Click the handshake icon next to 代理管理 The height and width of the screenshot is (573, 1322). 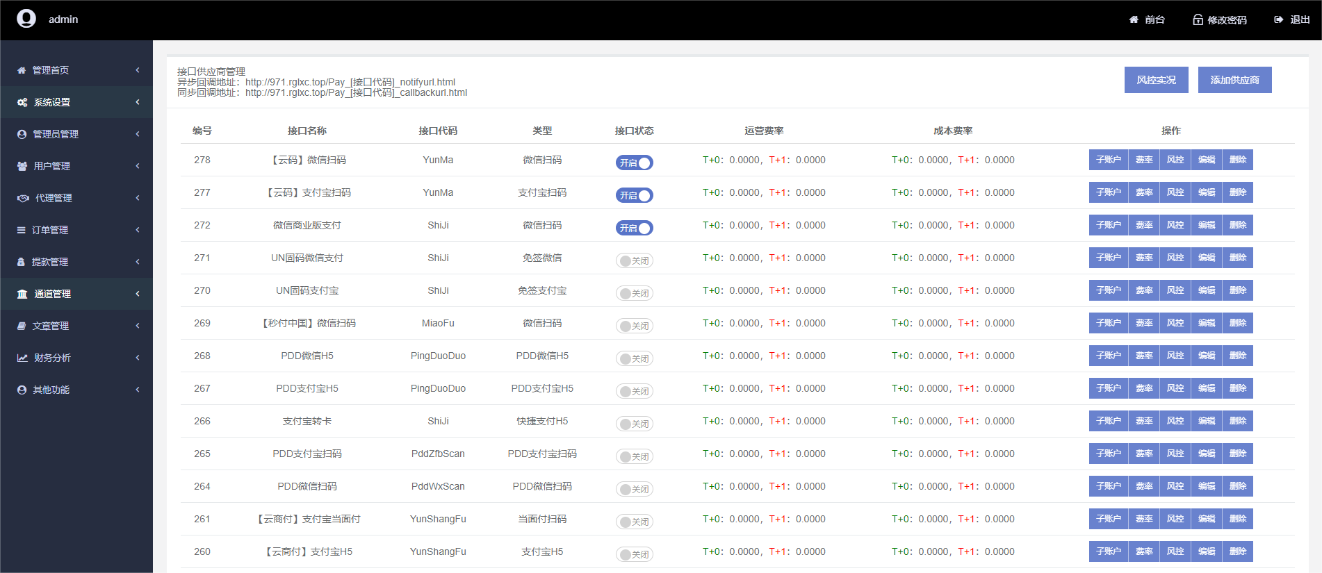click(x=23, y=198)
